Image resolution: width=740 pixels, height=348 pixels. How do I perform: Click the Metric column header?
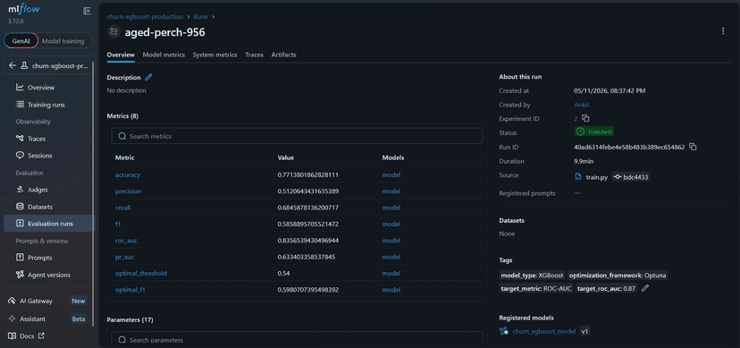tap(124, 157)
